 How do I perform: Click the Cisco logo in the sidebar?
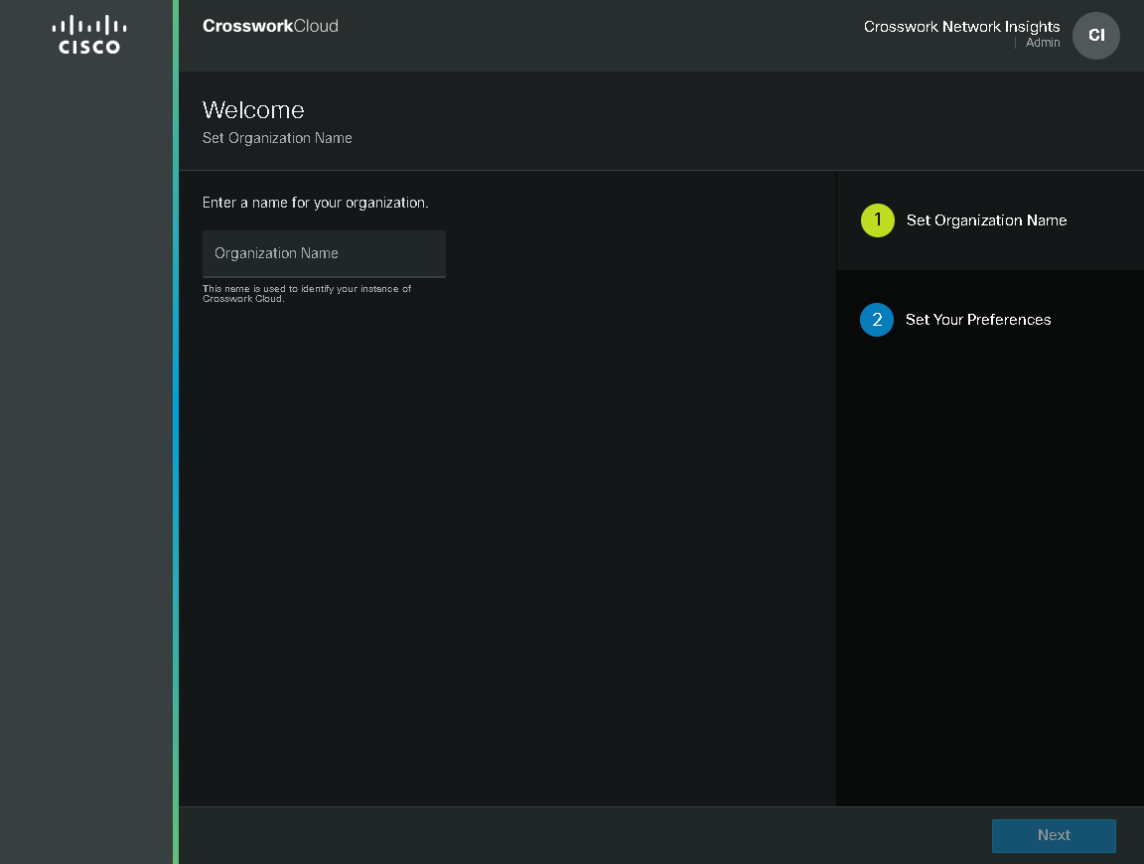(87, 34)
